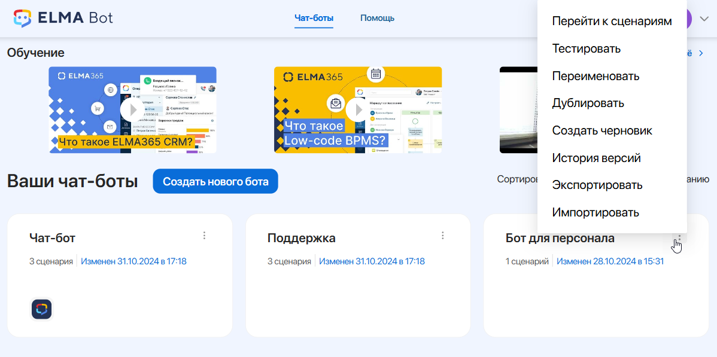This screenshot has width=717, height=357.
Task: Click the channel icon on Чат-бот card
Action: (x=41, y=309)
